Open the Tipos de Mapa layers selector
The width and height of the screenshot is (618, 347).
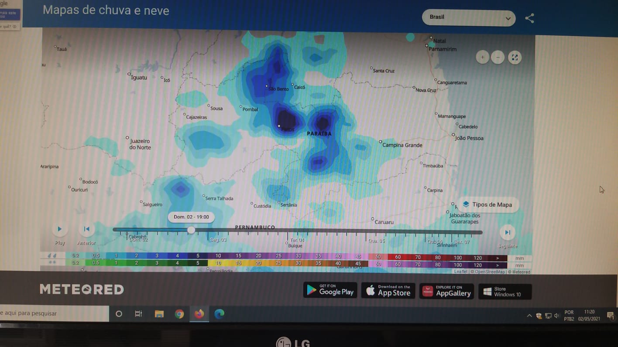(487, 204)
